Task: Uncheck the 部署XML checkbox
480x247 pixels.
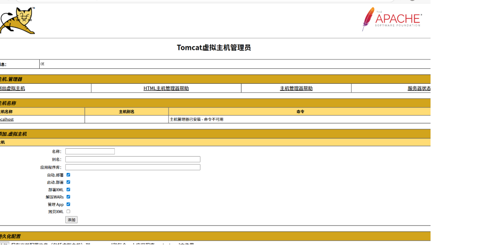Action: coord(68,190)
